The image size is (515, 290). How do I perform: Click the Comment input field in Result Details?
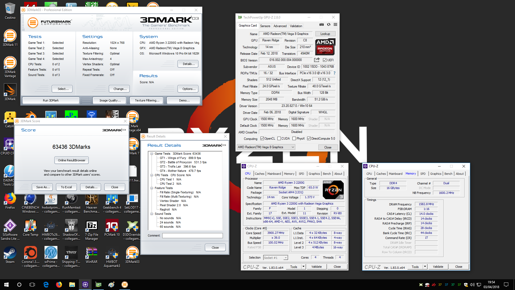[x=192, y=235]
